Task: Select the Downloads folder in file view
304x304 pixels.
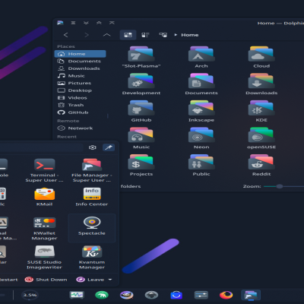Action: tap(261, 84)
